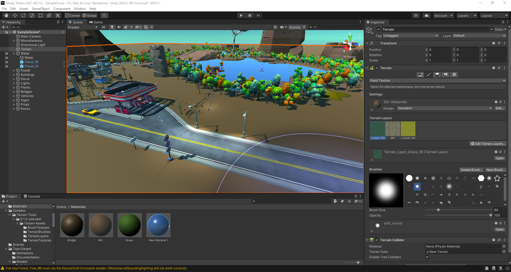The image size is (511, 272).
Task: Expand the Roads group in the Hierarchy
Action: 14,70
